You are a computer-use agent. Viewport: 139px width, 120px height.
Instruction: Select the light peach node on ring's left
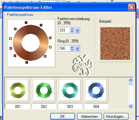(x=10, y=39)
